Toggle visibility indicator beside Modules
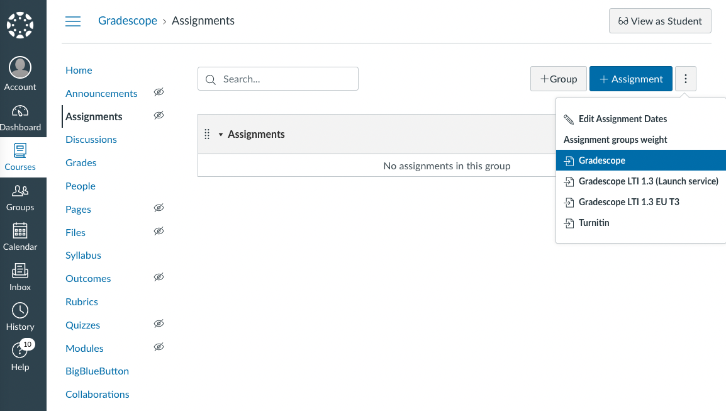Viewport: 726px width, 411px height. tap(159, 347)
